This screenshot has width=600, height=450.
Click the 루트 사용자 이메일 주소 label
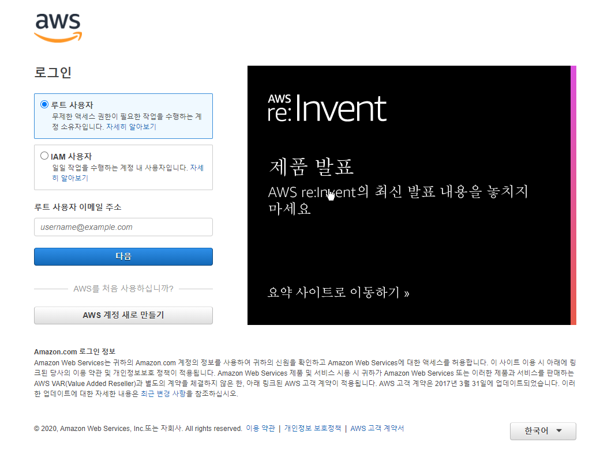pos(78,207)
